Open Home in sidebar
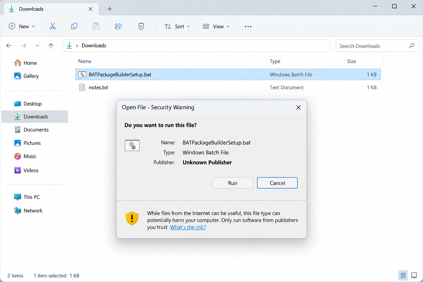 click(30, 63)
